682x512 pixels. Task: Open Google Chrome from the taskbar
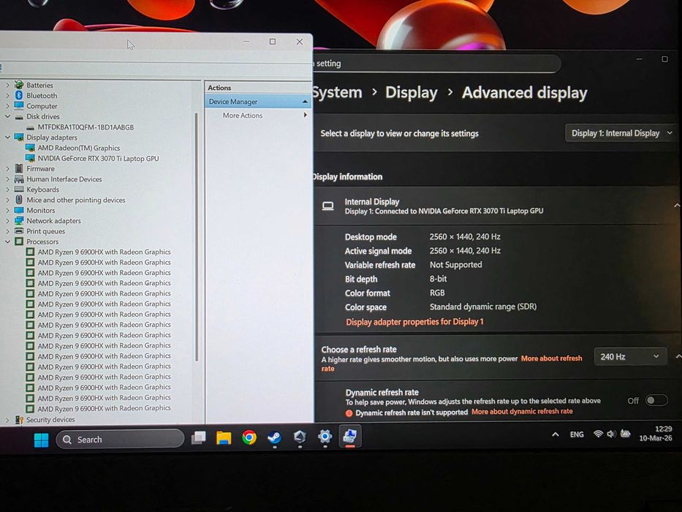[x=249, y=437]
